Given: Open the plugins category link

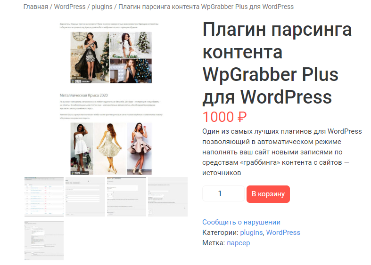Looking at the screenshot, I should pos(252,233).
